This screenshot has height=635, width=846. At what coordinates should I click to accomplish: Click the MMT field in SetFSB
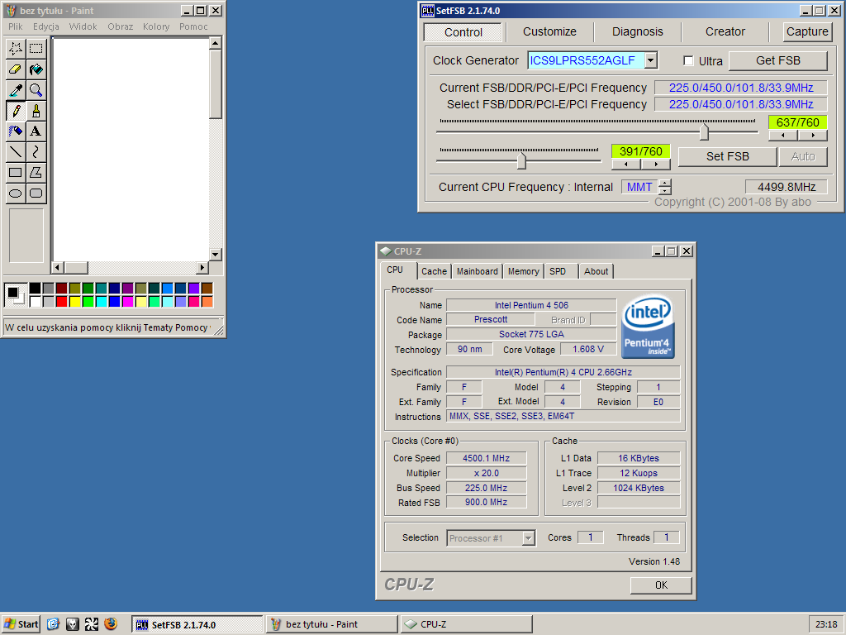point(639,187)
